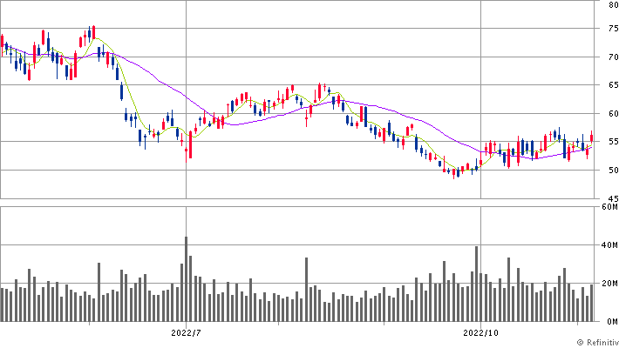Select the volume spike just before 2022/10

(476, 284)
